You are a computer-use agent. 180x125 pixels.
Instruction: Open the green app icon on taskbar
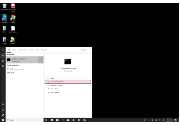click(x=73, y=120)
